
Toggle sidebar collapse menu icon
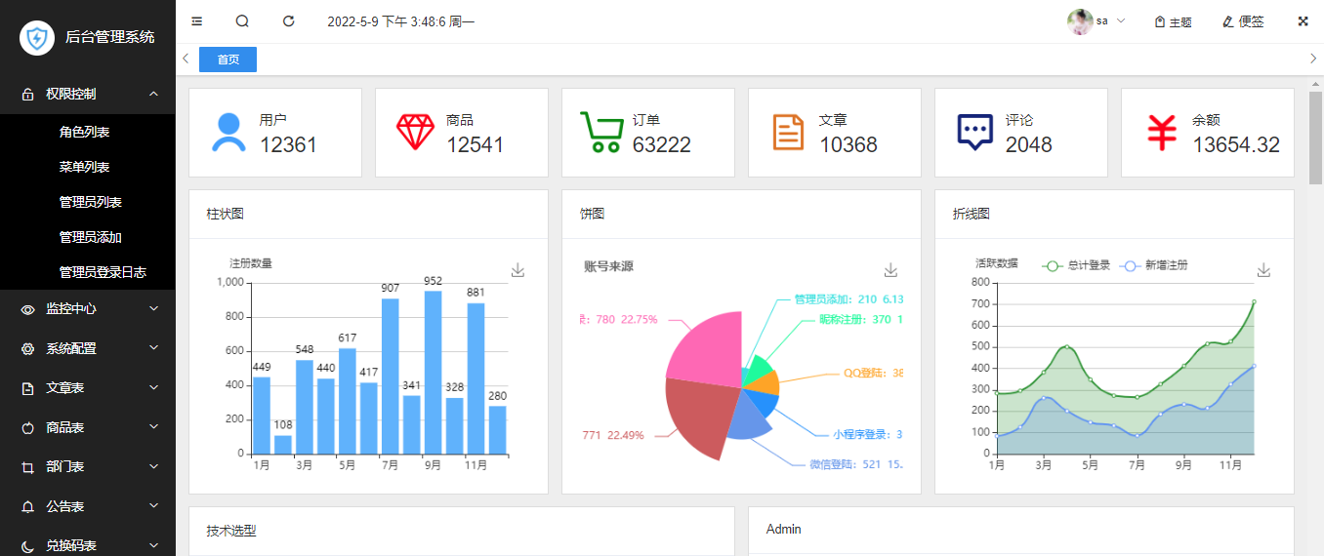coord(197,21)
